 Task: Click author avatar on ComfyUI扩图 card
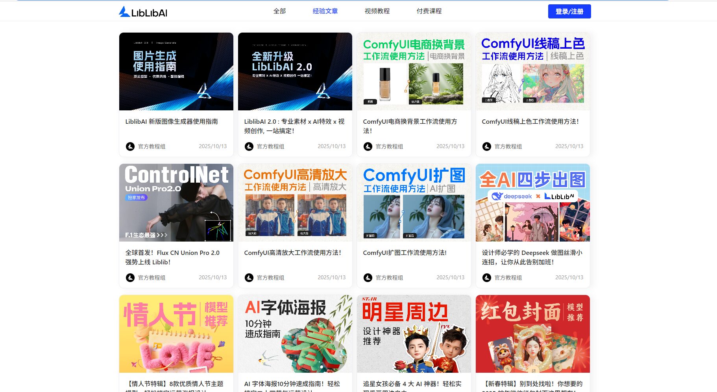368,278
